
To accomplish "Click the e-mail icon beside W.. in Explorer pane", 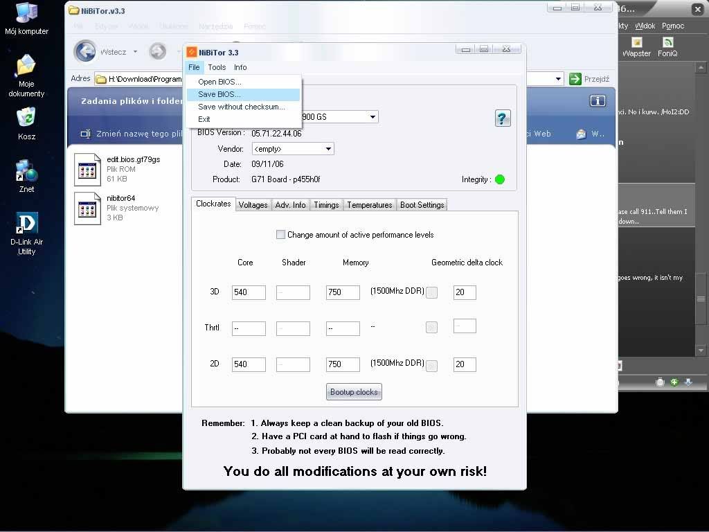I will (x=581, y=134).
